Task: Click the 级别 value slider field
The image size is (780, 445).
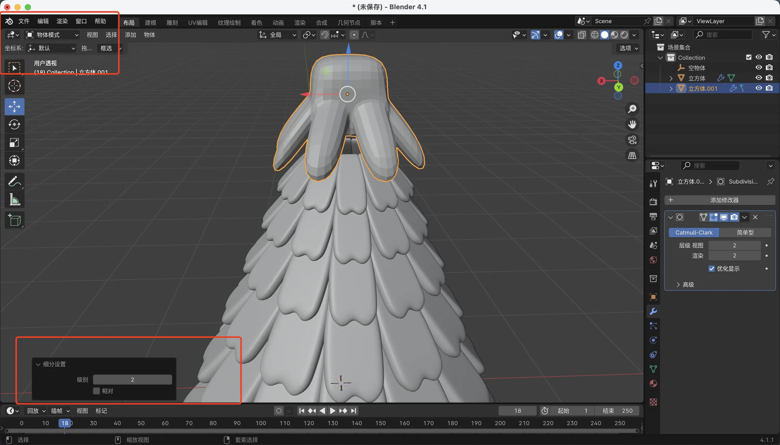Action: coord(132,380)
